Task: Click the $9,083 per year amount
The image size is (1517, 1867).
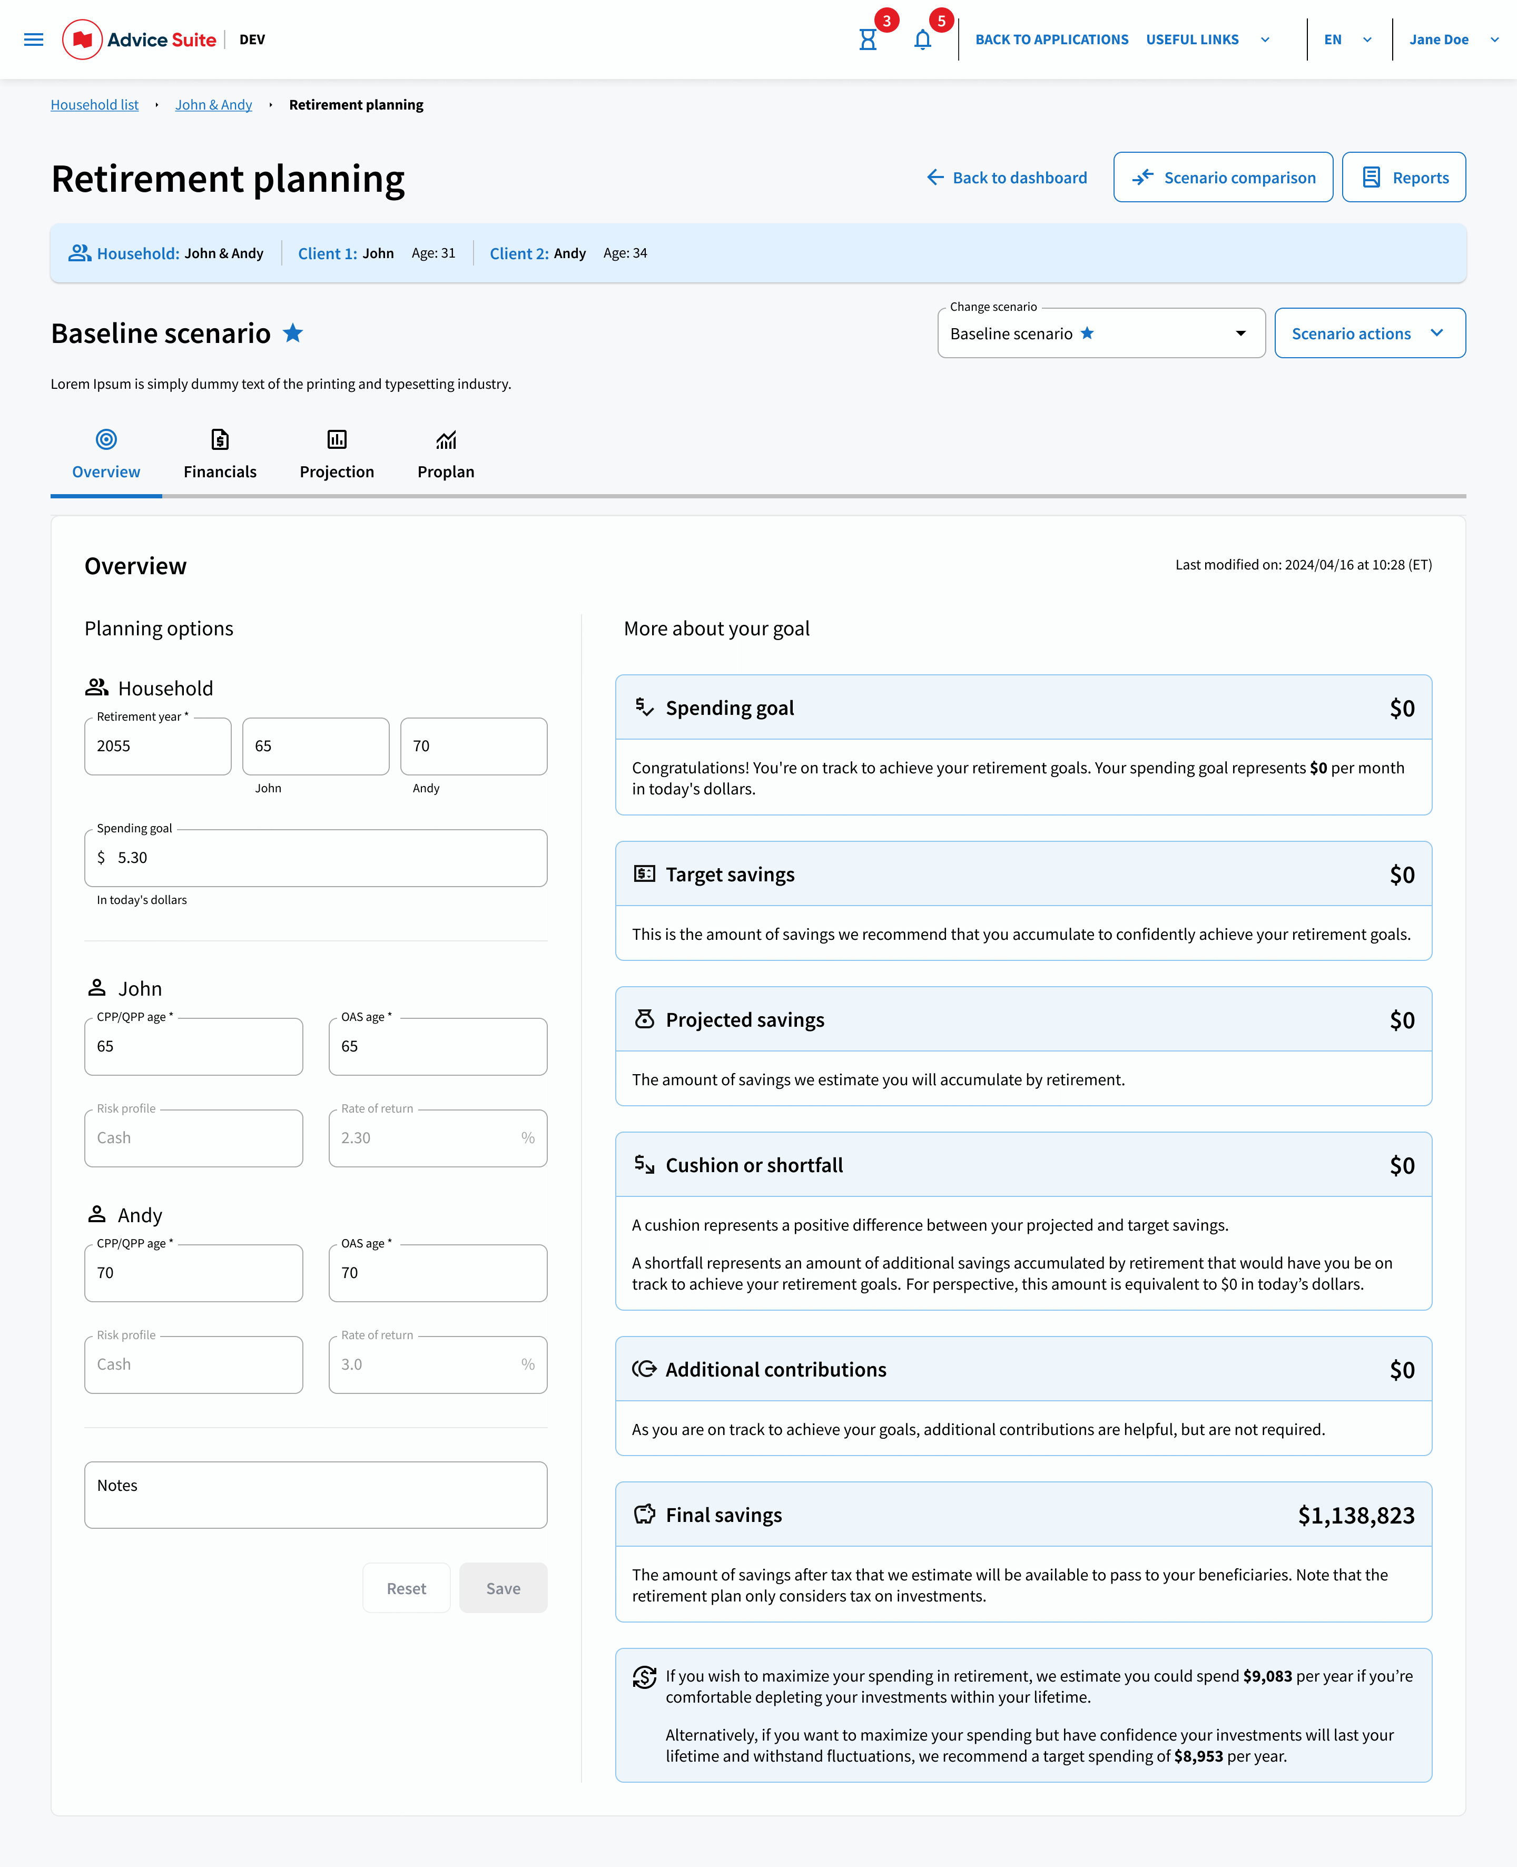Action: 1267,1676
